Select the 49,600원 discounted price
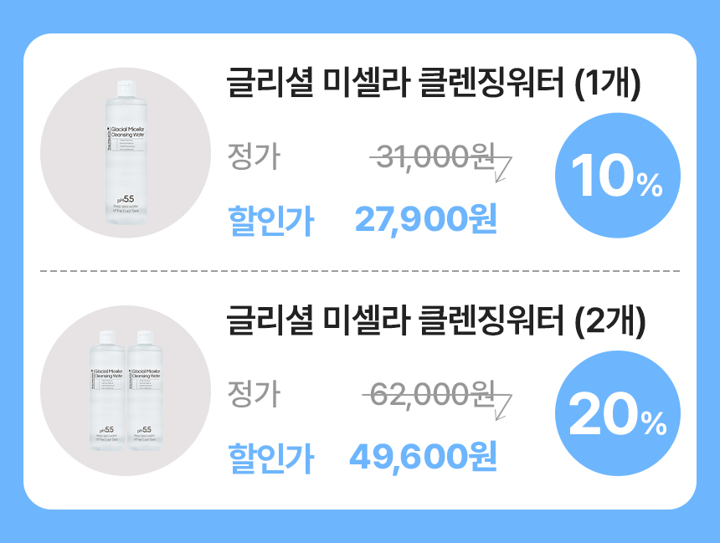720x543 pixels. (423, 457)
